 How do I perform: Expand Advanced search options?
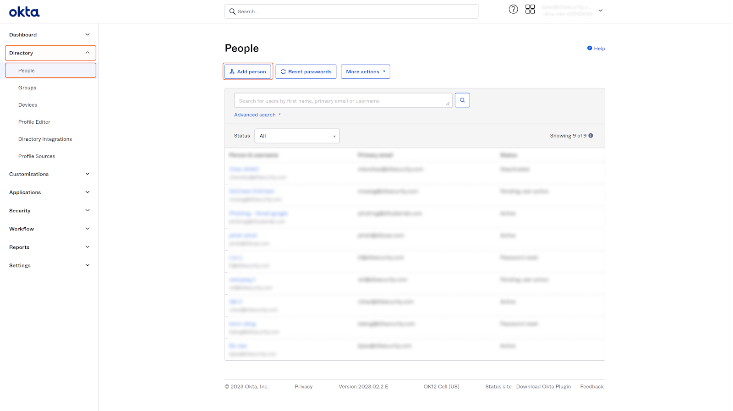257,115
